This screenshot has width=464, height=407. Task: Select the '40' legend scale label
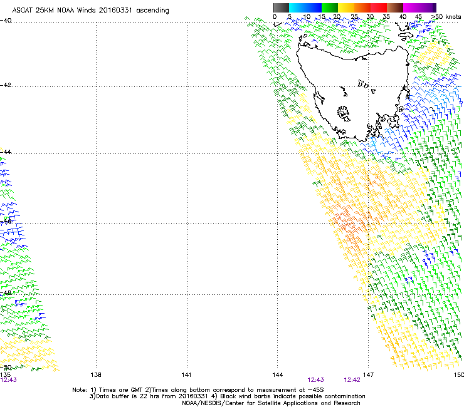point(403,17)
